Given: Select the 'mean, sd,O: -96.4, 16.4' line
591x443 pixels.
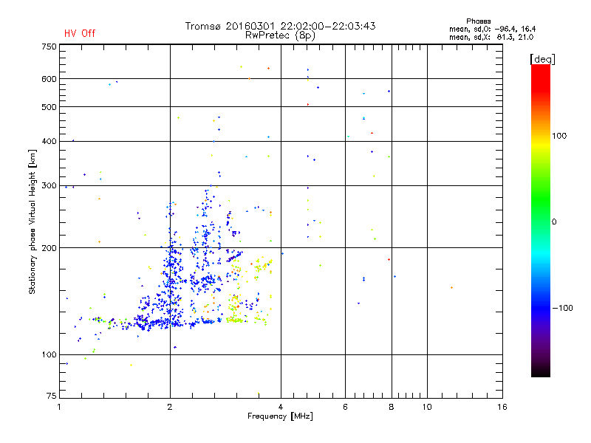Looking at the screenshot, I should [492, 29].
